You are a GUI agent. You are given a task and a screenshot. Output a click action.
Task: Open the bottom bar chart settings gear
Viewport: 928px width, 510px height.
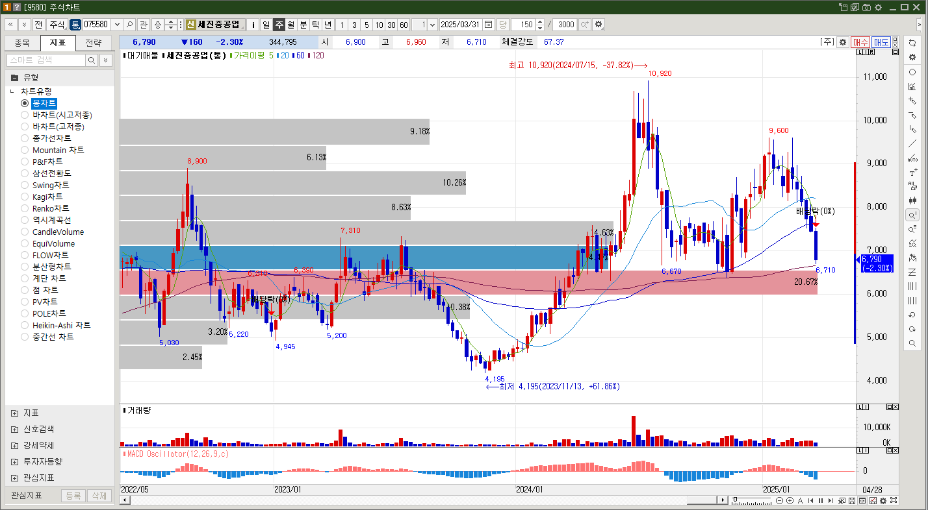pyautogui.click(x=883, y=500)
